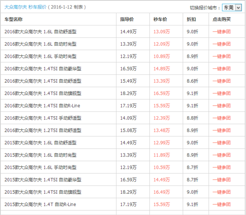Click 一键参团 for 2016款 1.6L 手动时尚型

point(221,56)
